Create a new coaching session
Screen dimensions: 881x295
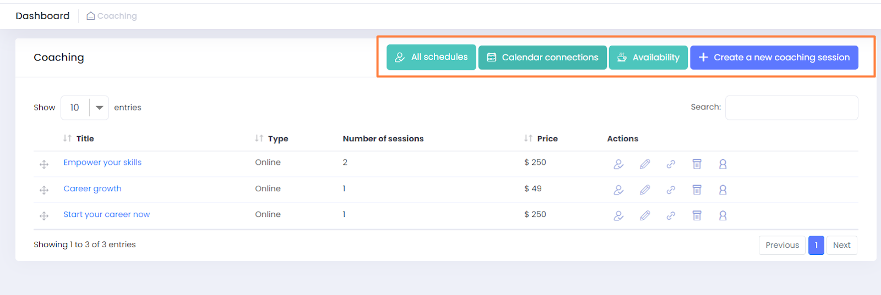774,57
